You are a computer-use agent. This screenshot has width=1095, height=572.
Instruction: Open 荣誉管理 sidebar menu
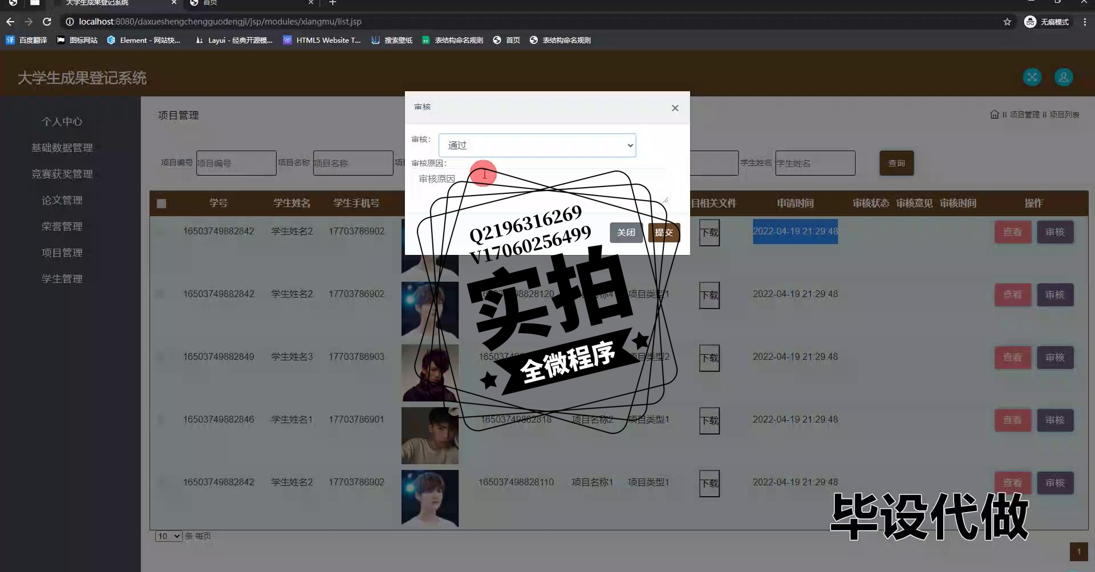[62, 226]
